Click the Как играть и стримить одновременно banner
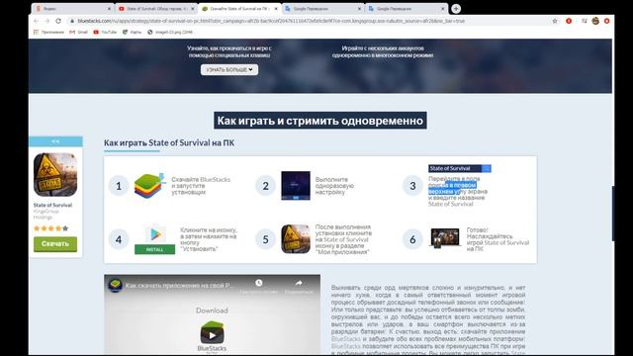633x356 pixels. (320, 121)
